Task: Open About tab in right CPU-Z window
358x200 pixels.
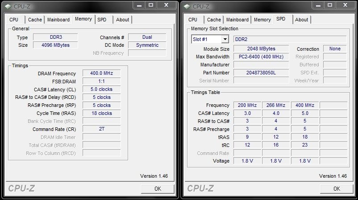Action: click(x=301, y=20)
